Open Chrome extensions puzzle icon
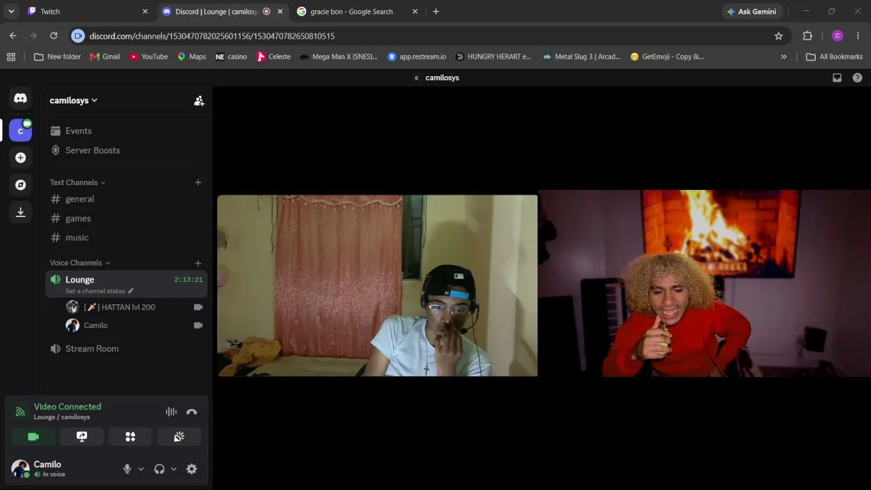The width and height of the screenshot is (871, 490). point(808,36)
